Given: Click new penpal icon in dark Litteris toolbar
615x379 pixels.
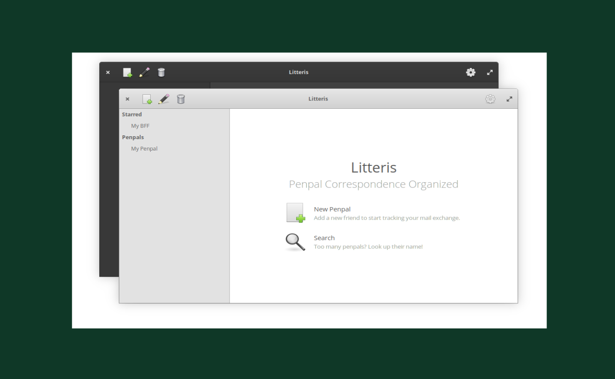Looking at the screenshot, I should pos(128,73).
